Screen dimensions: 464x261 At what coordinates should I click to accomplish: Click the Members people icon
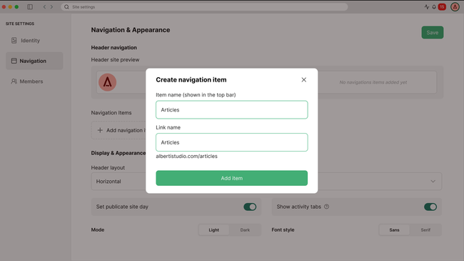tap(14, 82)
